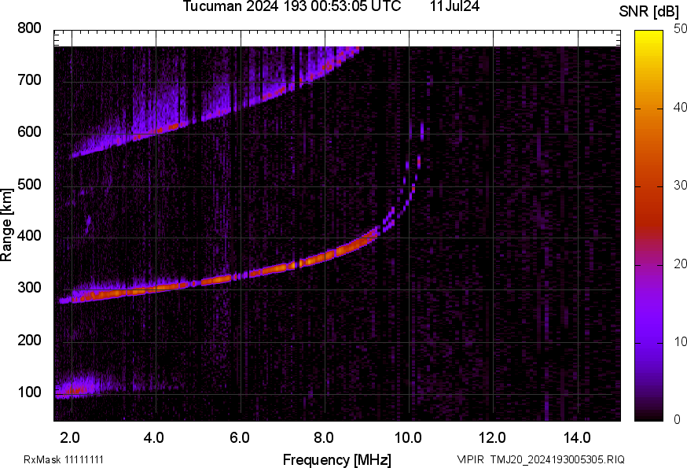Click the frequency tick label 4.0

coord(154,438)
